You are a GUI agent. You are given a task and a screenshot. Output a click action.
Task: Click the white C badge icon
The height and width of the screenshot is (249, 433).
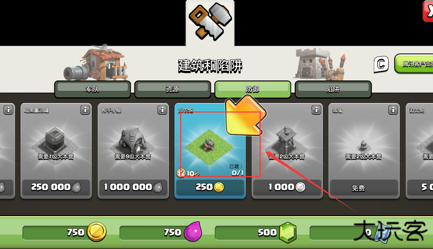click(x=381, y=64)
